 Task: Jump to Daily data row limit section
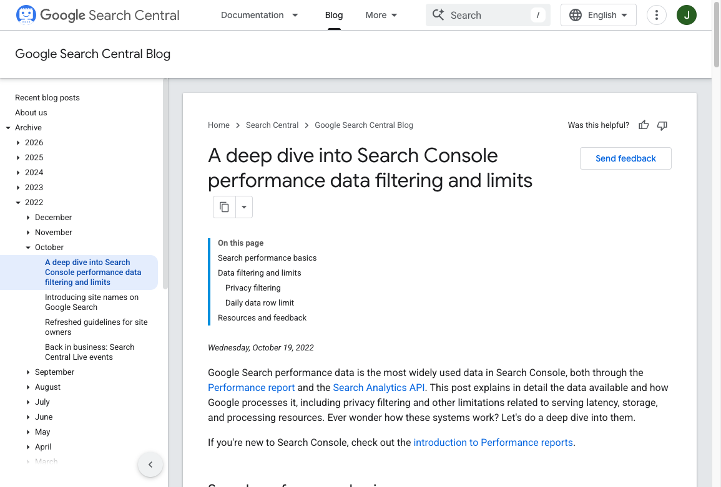(259, 303)
